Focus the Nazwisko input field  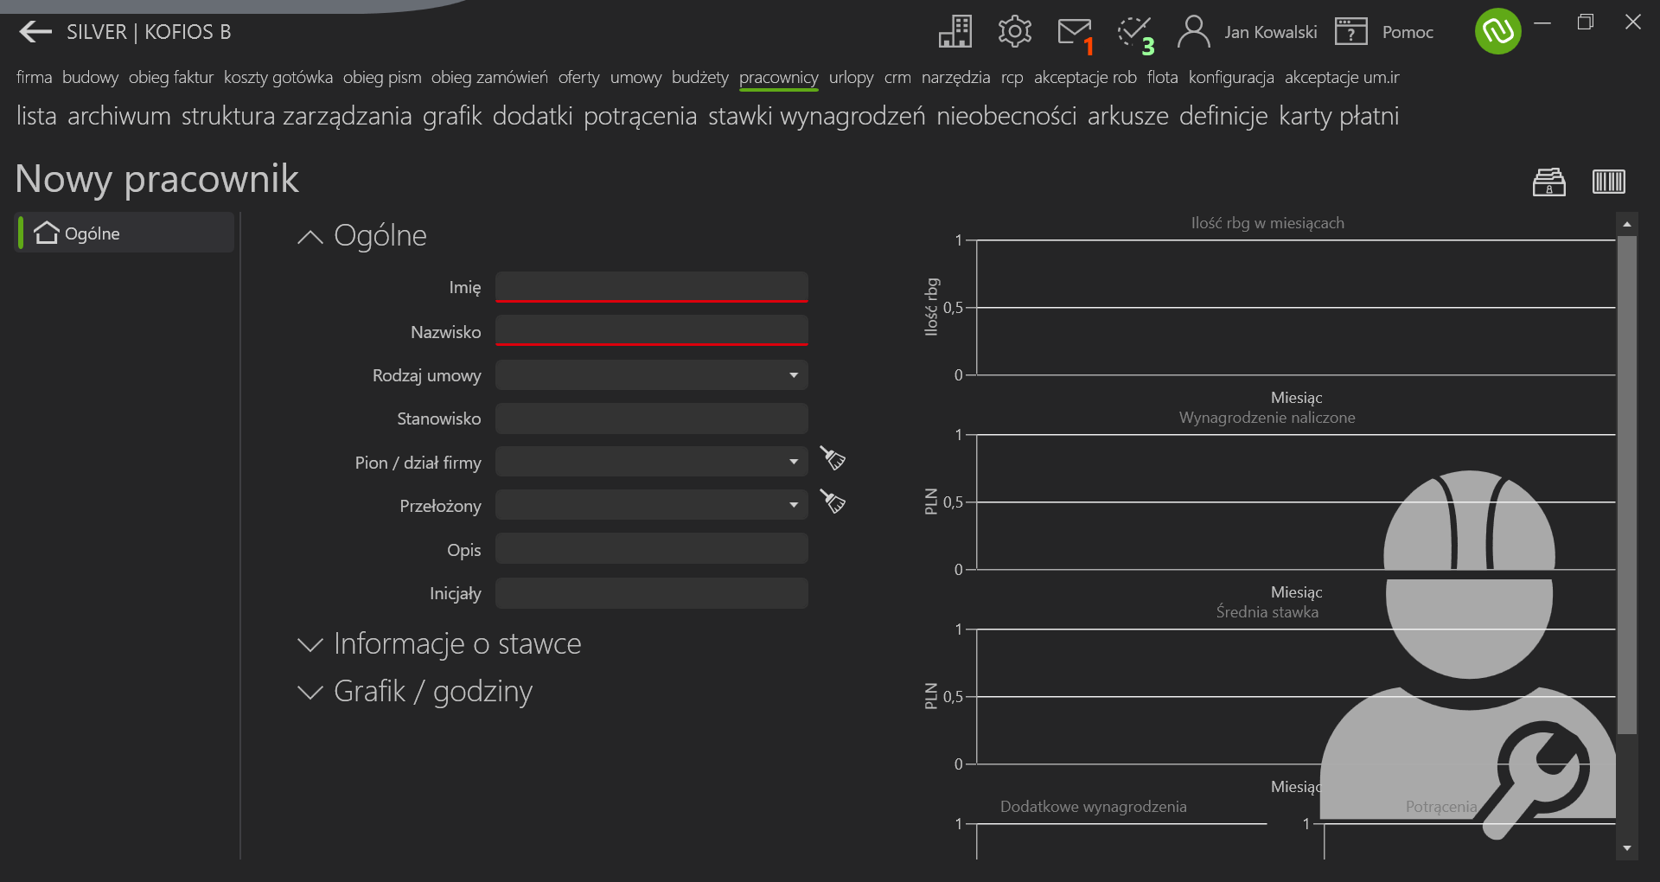[x=652, y=330]
